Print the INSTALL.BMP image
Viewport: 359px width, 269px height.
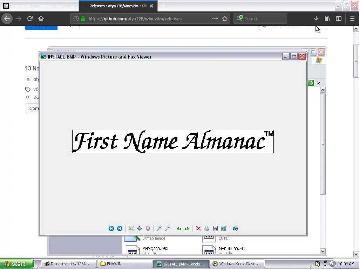click(x=207, y=228)
